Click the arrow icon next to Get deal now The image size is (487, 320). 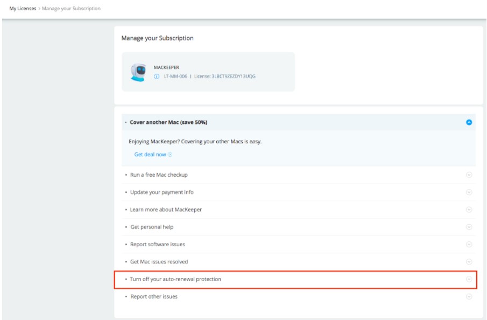(170, 154)
